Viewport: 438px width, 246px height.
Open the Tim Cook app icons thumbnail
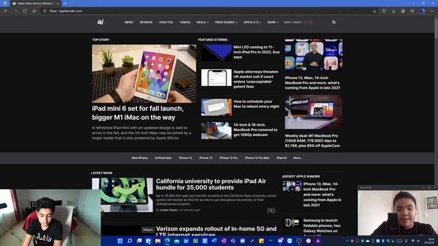coord(313,55)
